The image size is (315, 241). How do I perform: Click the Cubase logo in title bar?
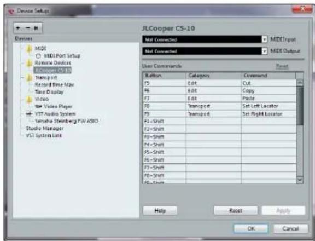pos(11,12)
